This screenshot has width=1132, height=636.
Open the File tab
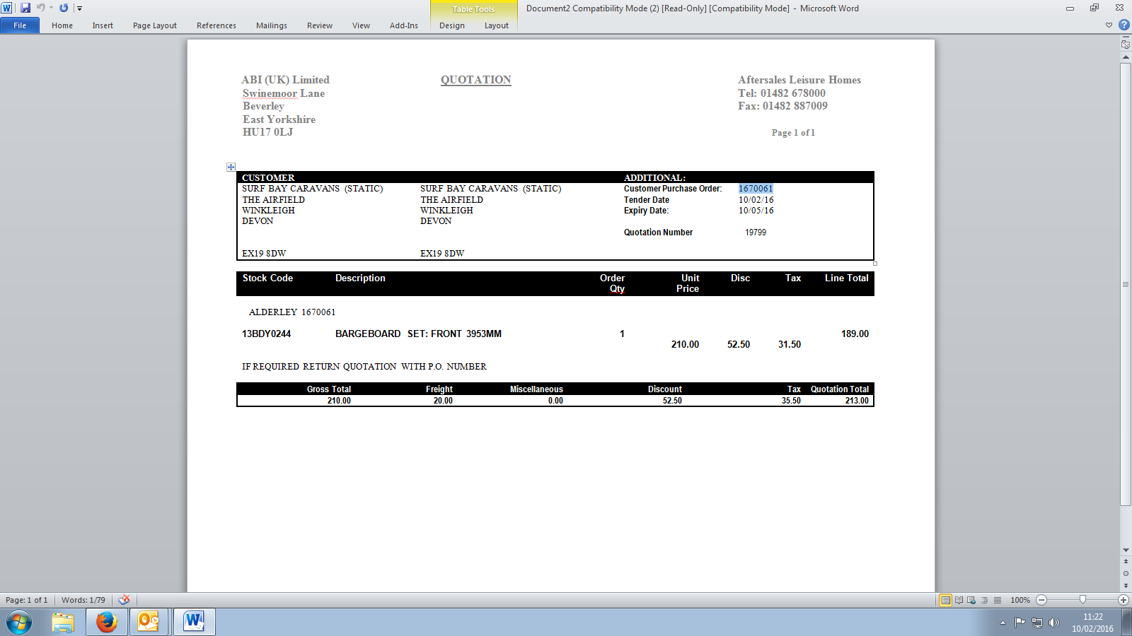coord(20,25)
